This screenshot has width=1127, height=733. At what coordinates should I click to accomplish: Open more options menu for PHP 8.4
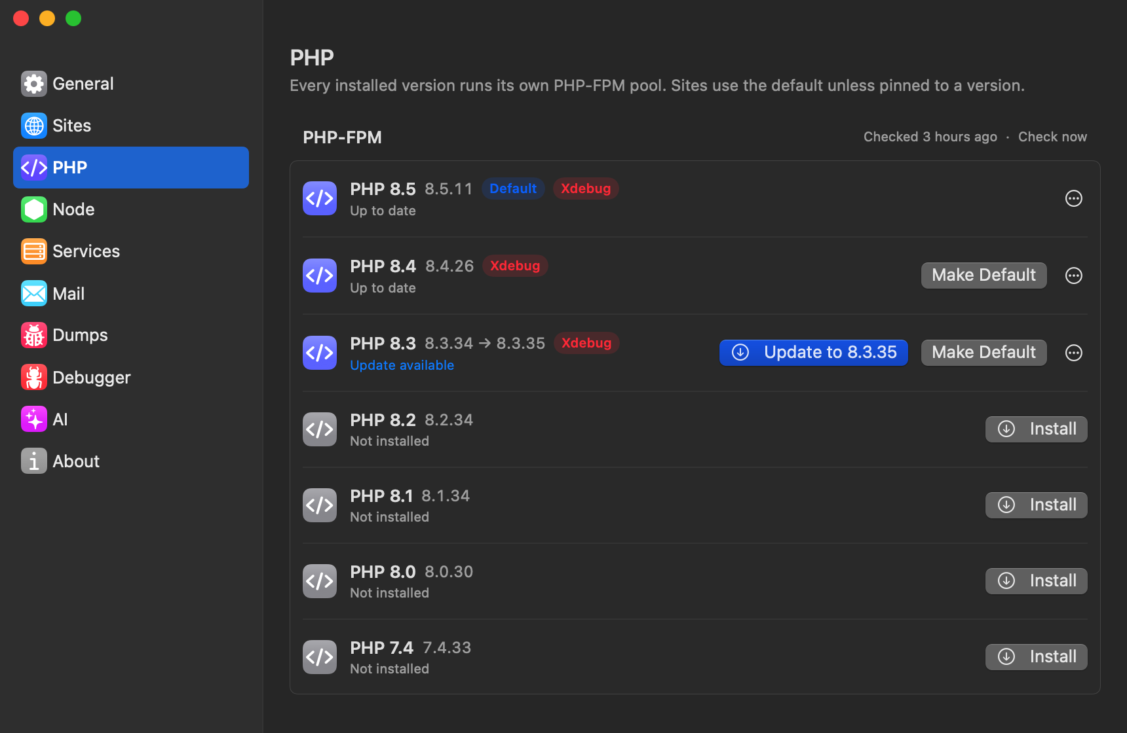(x=1074, y=276)
